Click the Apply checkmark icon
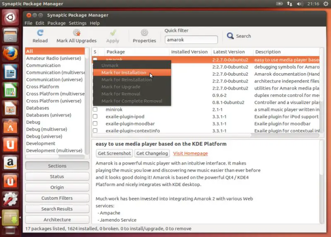331x237 pixels. [x=113, y=33]
